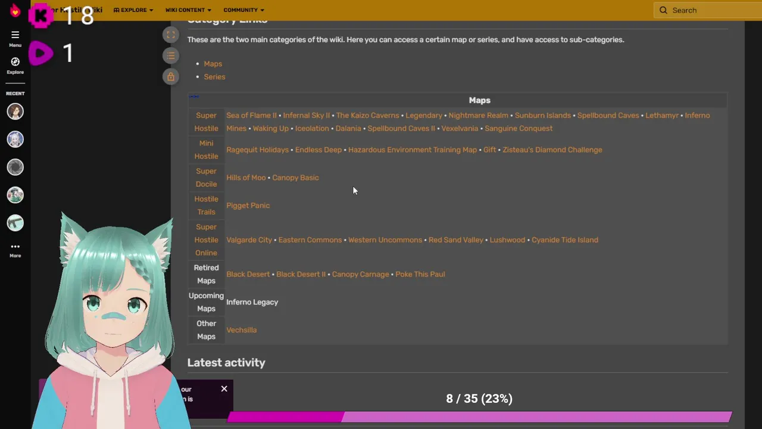Select the Inferno Legacy text

pos(252,302)
